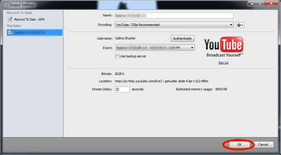This screenshot has height=155, width=281.
Task: Open the Event dropdown list
Action: (x=155, y=48)
